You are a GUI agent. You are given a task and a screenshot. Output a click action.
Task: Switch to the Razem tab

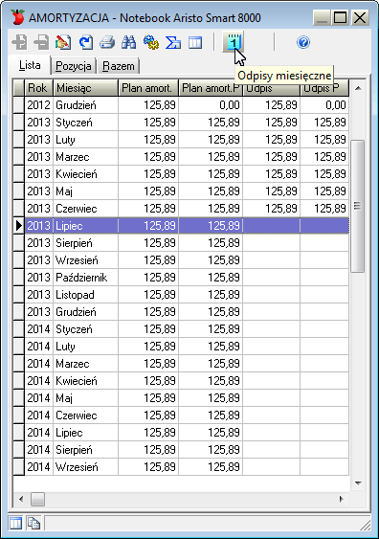119,66
